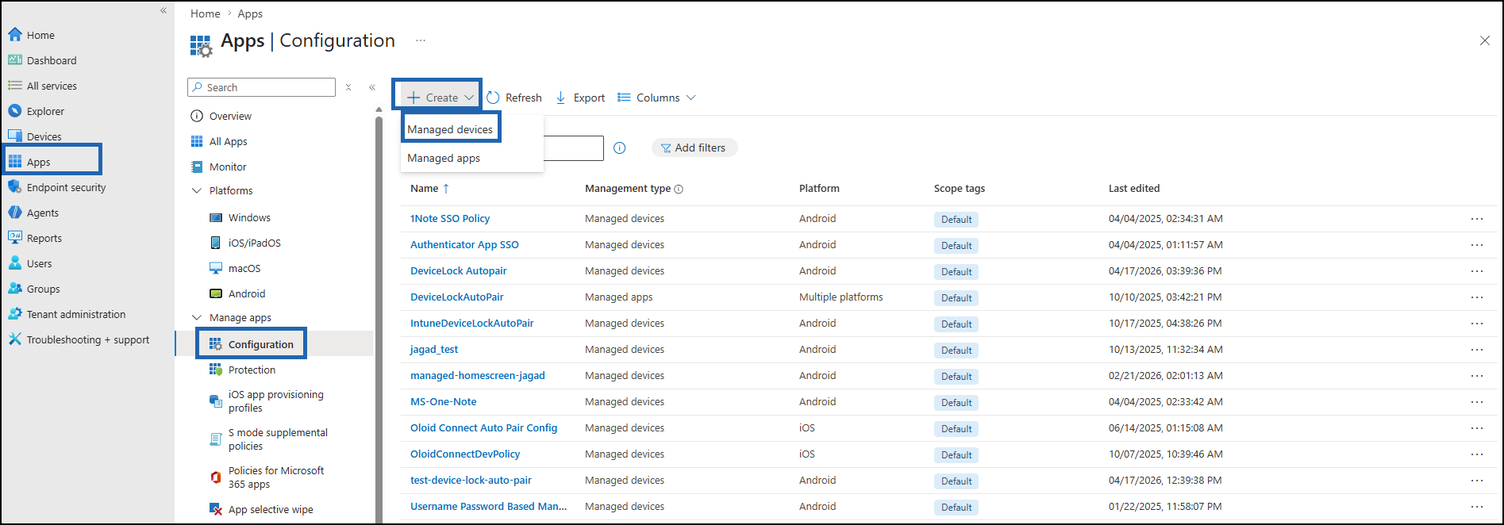This screenshot has height=525, width=1504.
Task: Collapse the Apps submenu panel
Action: [x=372, y=87]
